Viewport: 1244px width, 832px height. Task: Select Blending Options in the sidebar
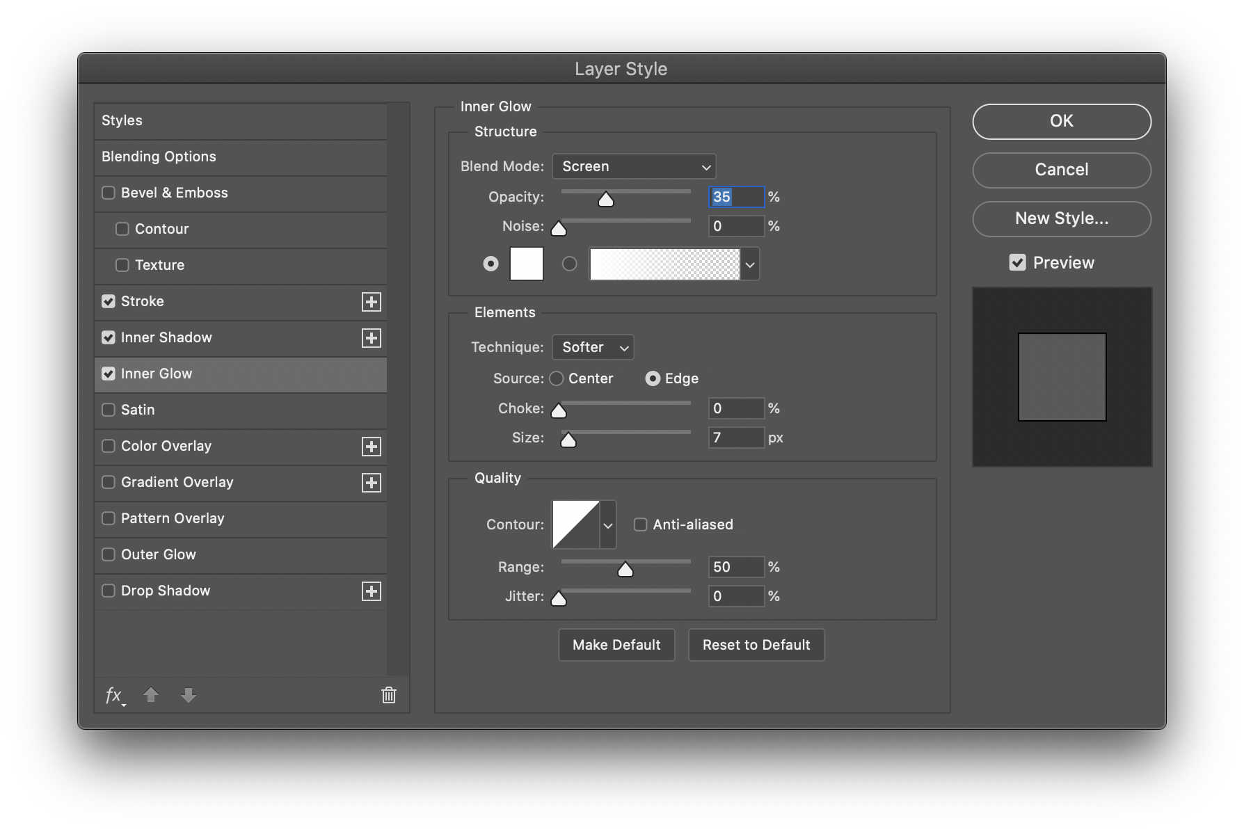pyautogui.click(x=159, y=157)
